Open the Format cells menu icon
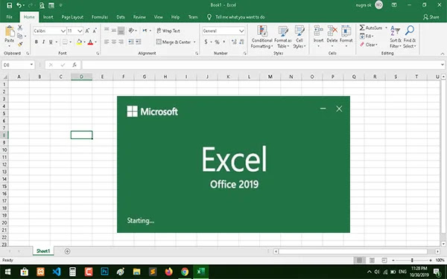This screenshot has height=279, width=447. pos(346,31)
